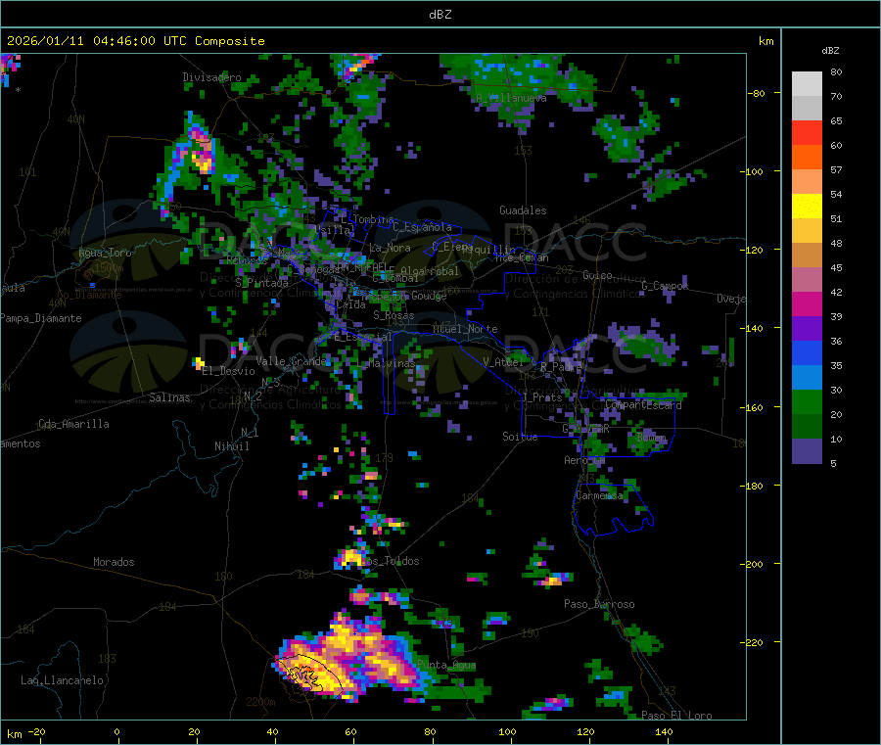
Task: Click the Bowen location label
Action: (x=651, y=437)
